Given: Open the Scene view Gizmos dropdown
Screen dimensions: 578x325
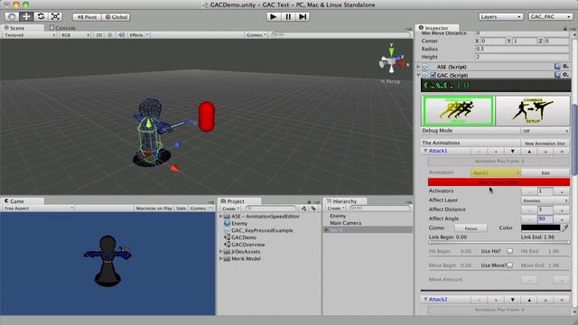Looking at the screenshot, I should pyautogui.click(x=256, y=35).
